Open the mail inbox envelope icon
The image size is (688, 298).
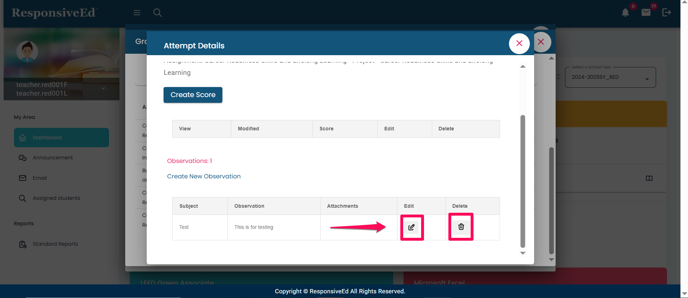pos(646,13)
